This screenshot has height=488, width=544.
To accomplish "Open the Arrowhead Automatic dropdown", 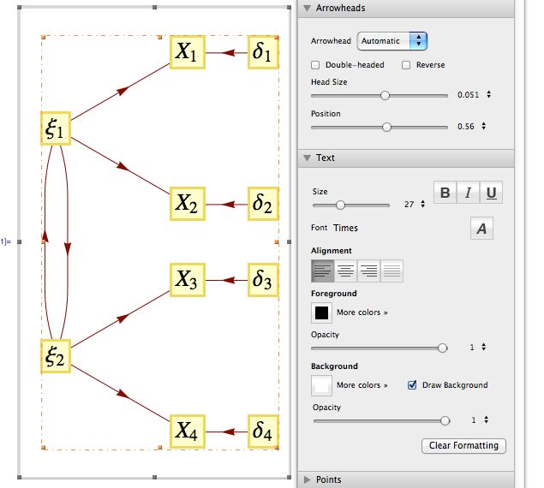I will 392,41.
